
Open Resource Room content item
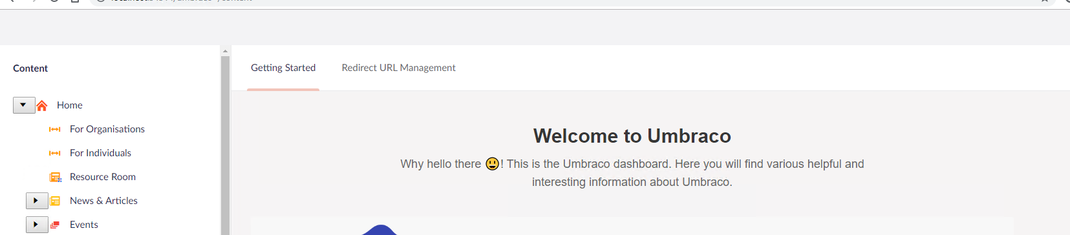point(103,177)
